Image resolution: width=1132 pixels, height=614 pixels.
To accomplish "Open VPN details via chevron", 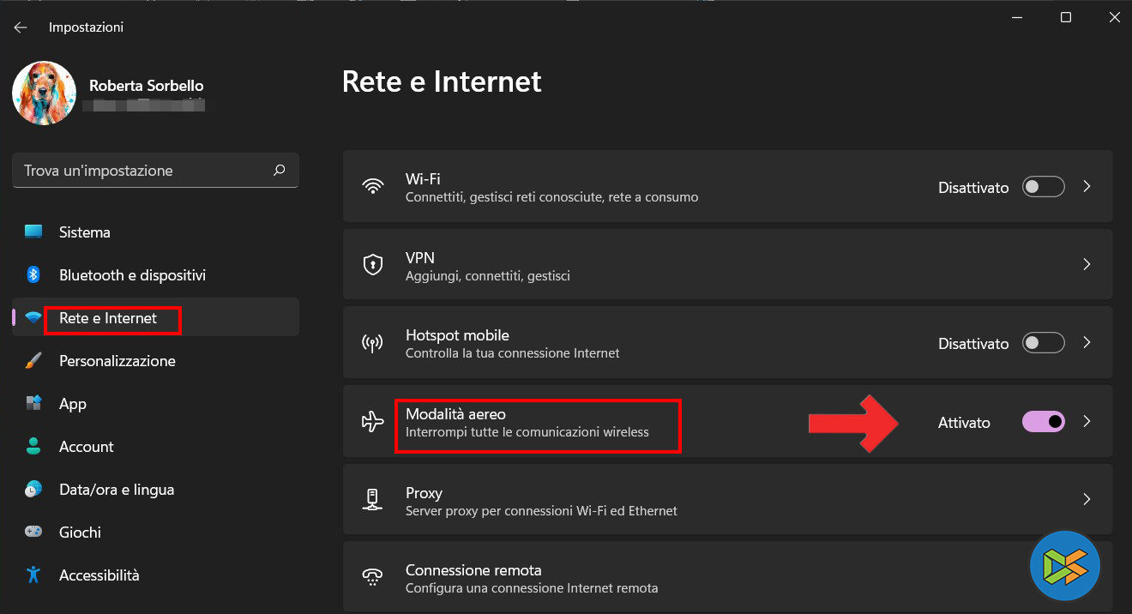I will [1087, 265].
